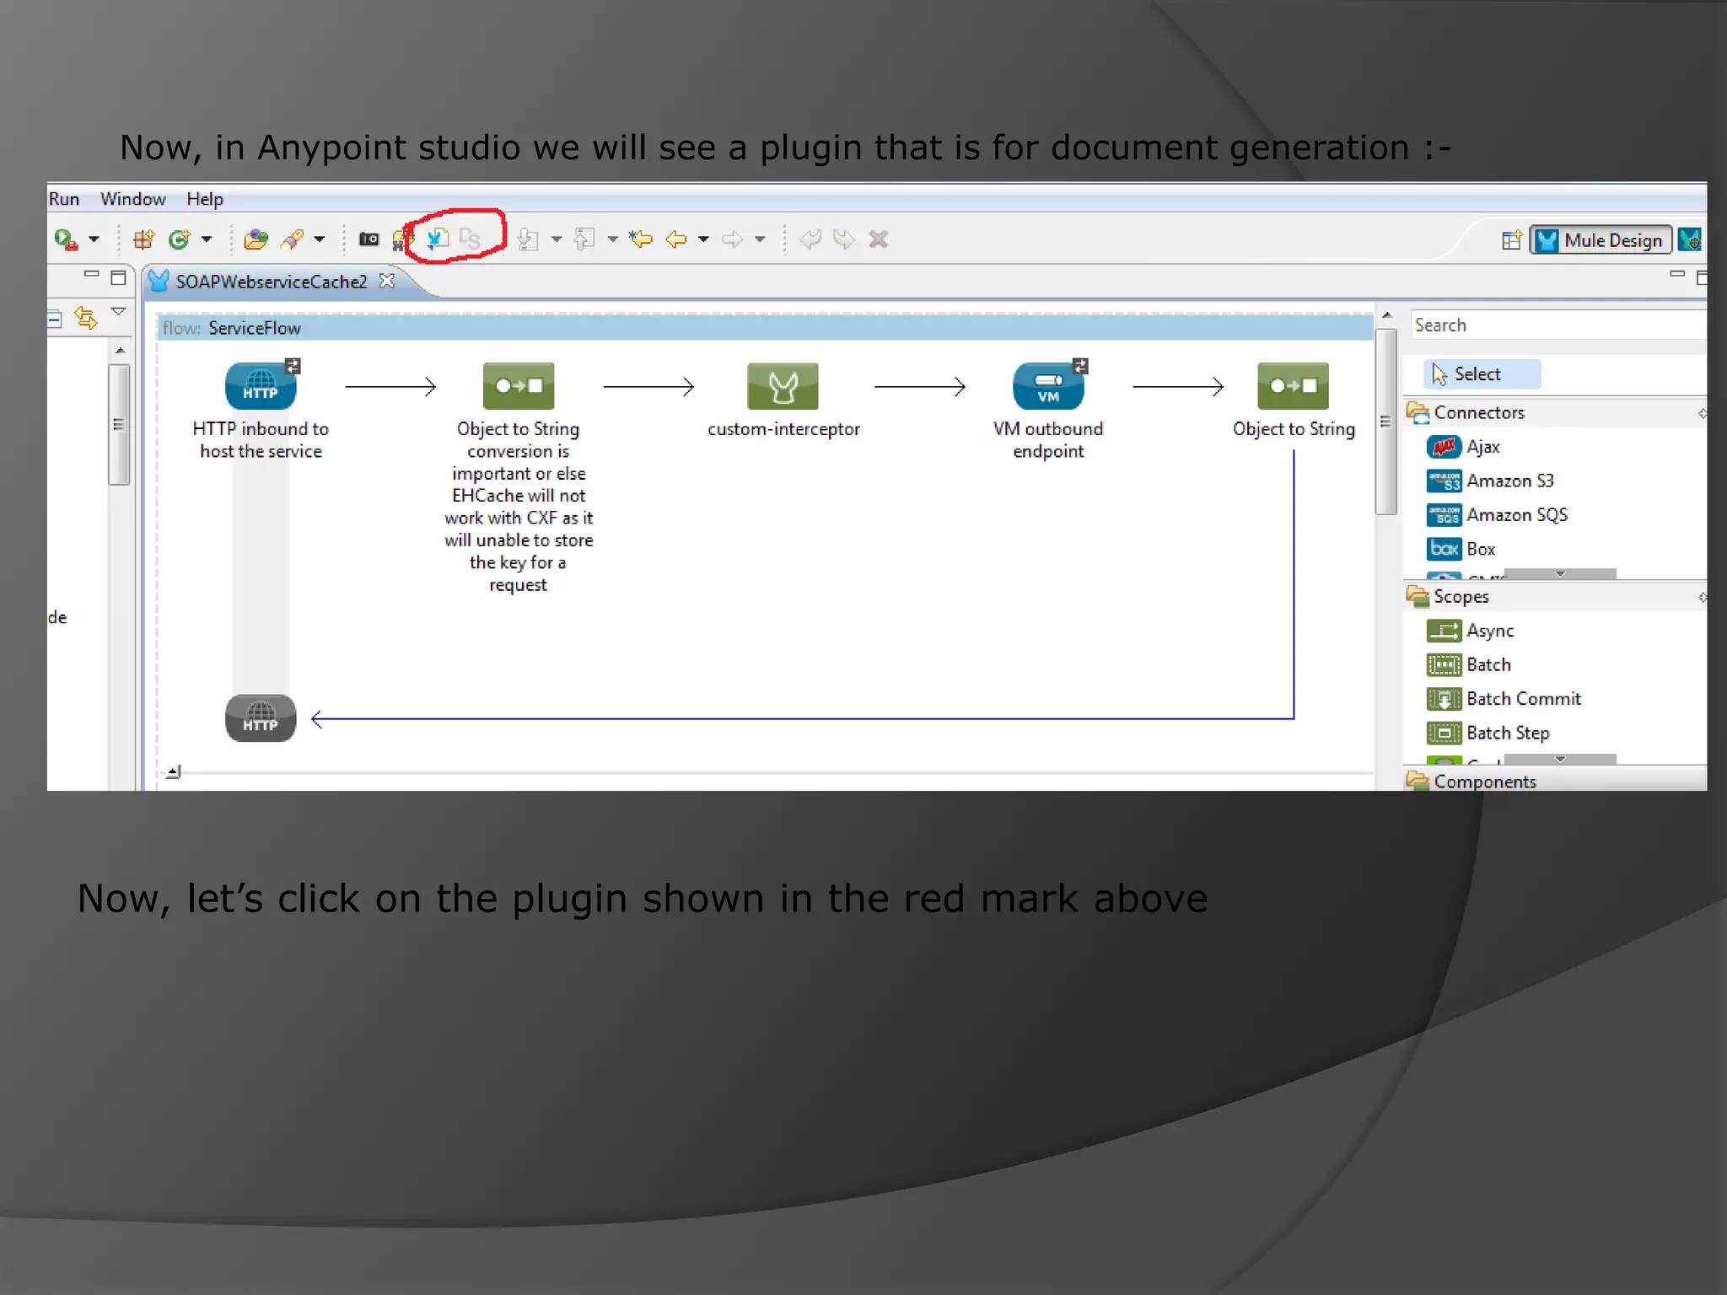Open the Help menu
This screenshot has height=1295, width=1727.
(x=205, y=199)
